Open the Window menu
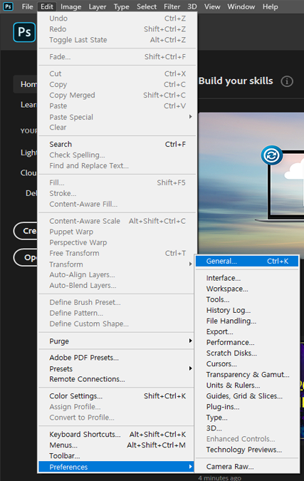304x481 pixels. point(241,6)
